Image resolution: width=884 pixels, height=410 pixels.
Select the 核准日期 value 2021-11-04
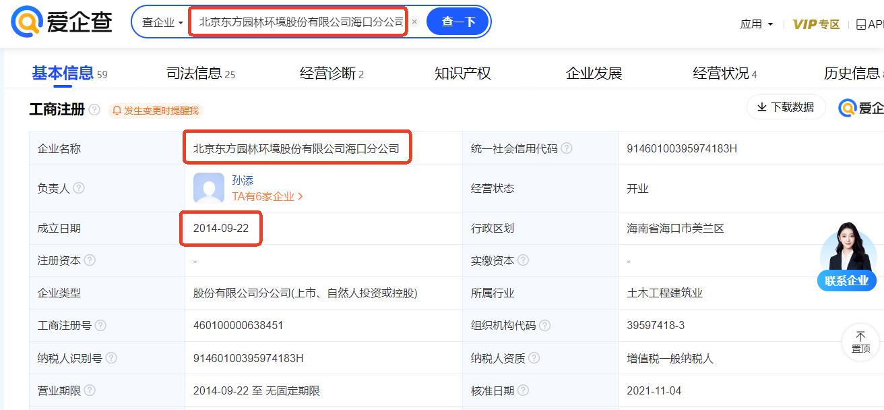tap(654, 390)
